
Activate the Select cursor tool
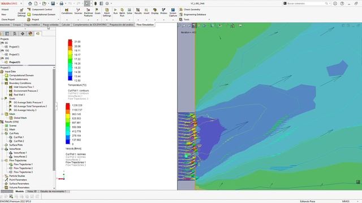point(87,3)
